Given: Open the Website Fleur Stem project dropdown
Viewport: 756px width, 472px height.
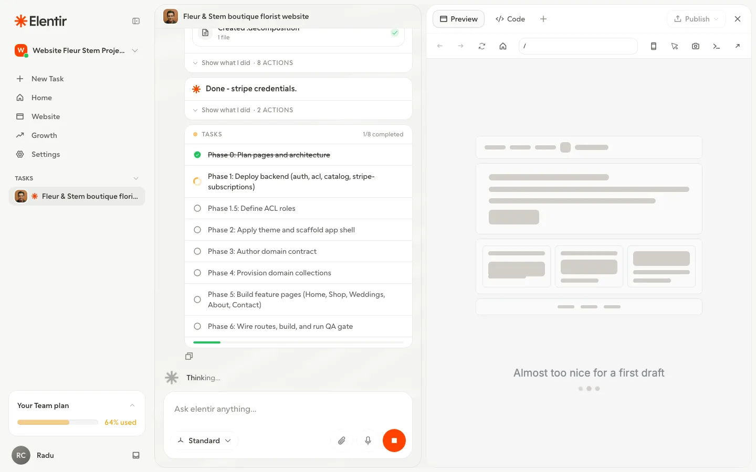Looking at the screenshot, I should (x=77, y=50).
